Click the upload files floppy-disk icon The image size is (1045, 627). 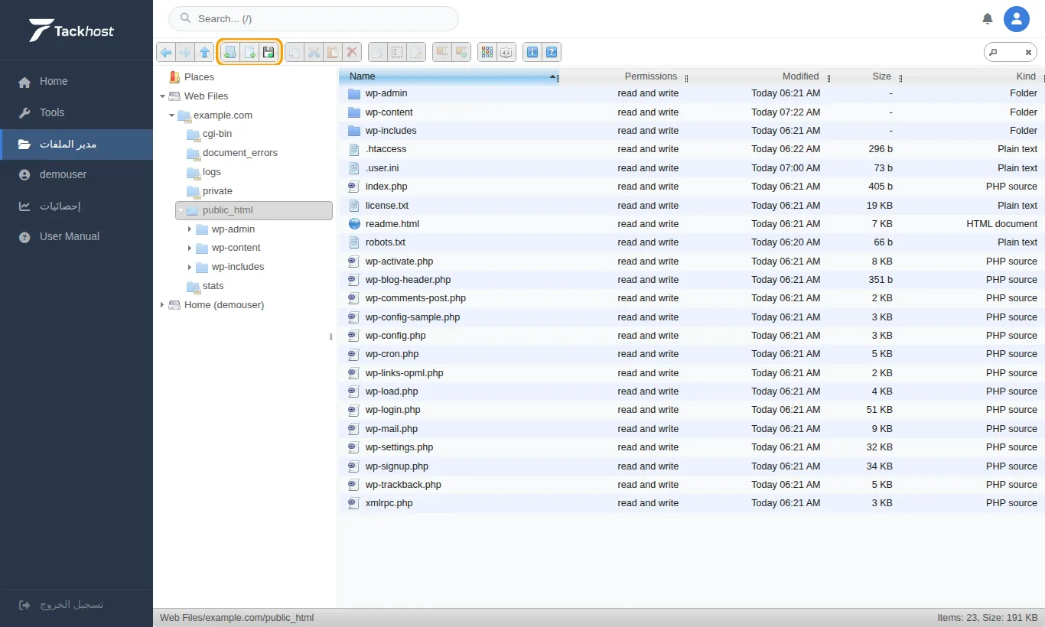click(269, 52)
